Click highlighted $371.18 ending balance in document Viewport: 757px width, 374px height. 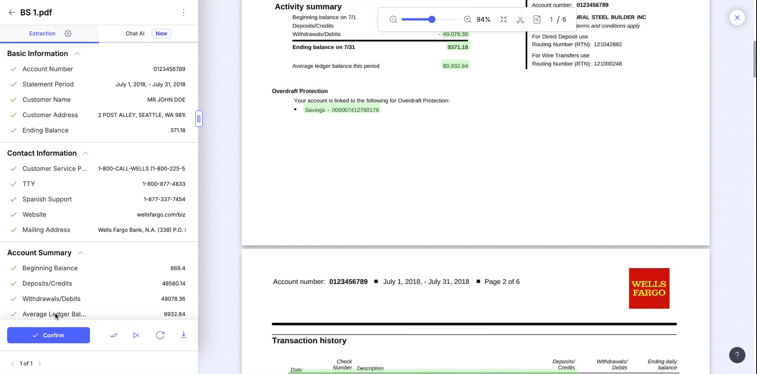click(x=458, y=47)
